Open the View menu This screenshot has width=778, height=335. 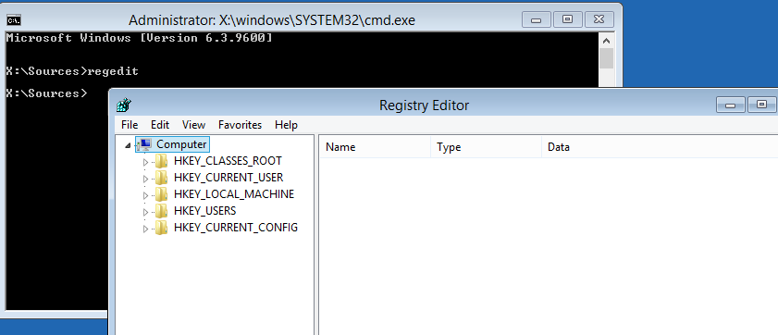[193, 125]
